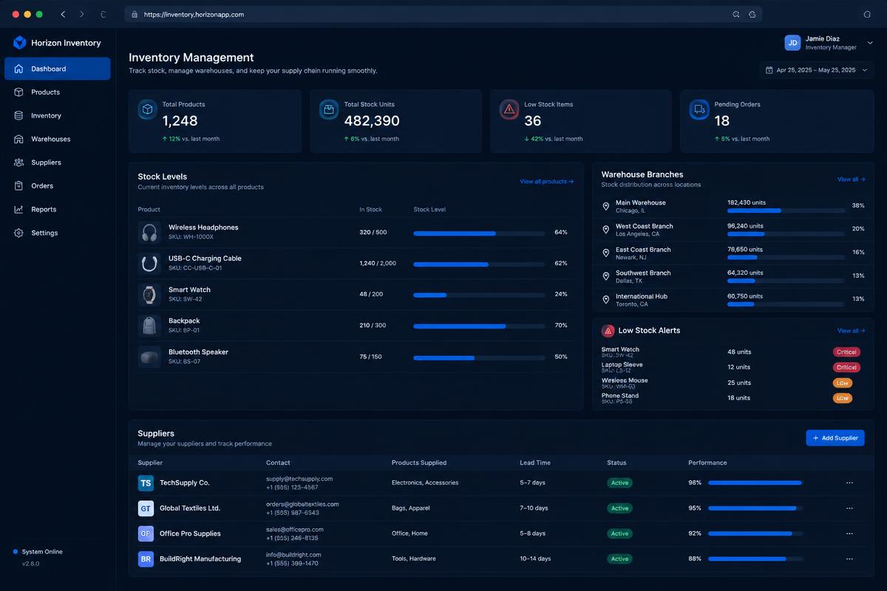
Task: Click View all in Low Stock Alerts
Action: [852, 331]
